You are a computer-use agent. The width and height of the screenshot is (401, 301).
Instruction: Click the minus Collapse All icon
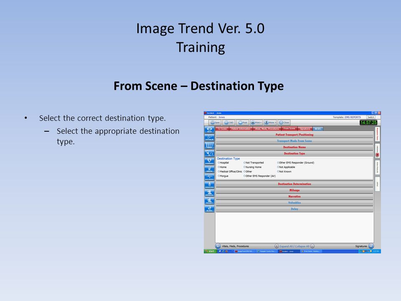tap(312, 246)
